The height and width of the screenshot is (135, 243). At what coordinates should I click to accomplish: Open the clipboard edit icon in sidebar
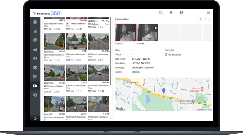click(x=35, y=68)
